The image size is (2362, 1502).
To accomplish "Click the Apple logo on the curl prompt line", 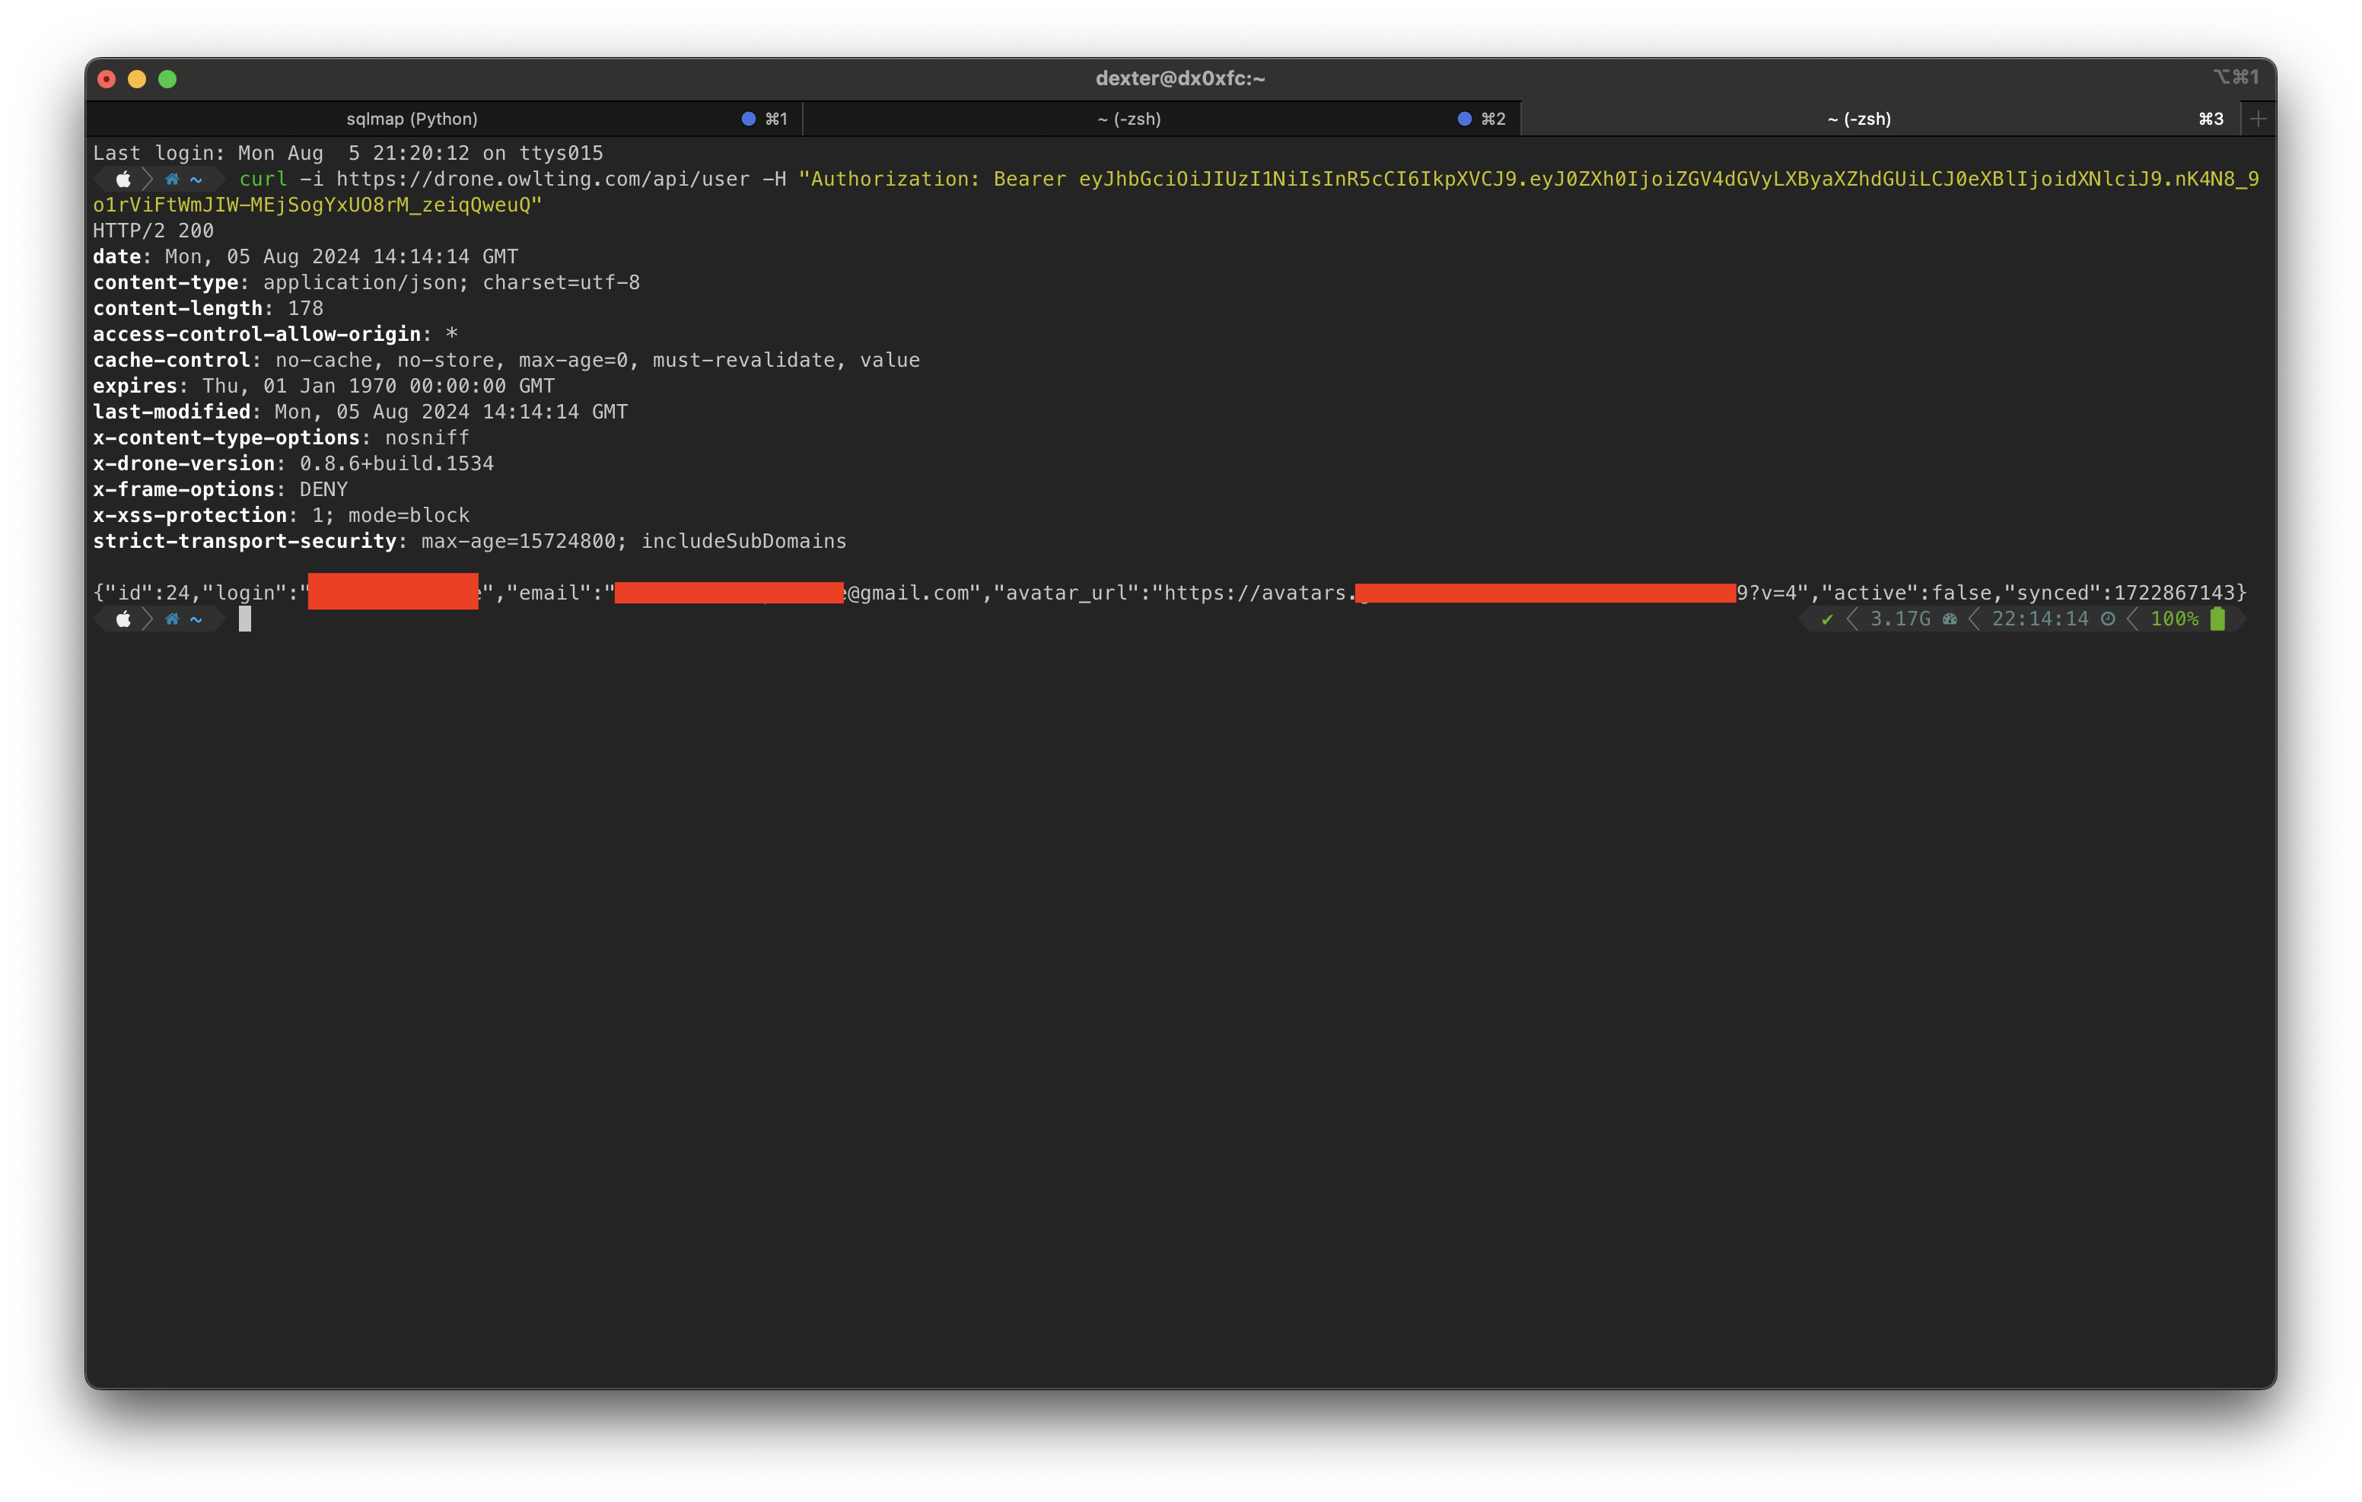I will point(123,180).
